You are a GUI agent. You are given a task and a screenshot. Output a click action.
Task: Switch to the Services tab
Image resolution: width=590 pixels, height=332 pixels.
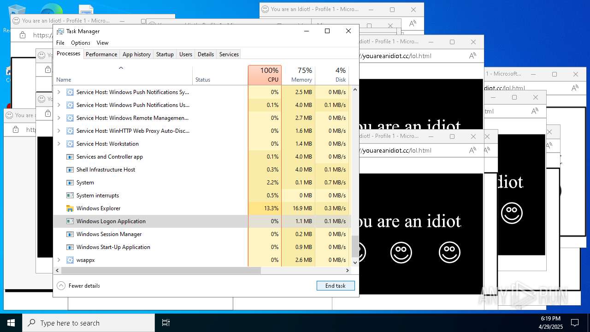coord(229,54)
